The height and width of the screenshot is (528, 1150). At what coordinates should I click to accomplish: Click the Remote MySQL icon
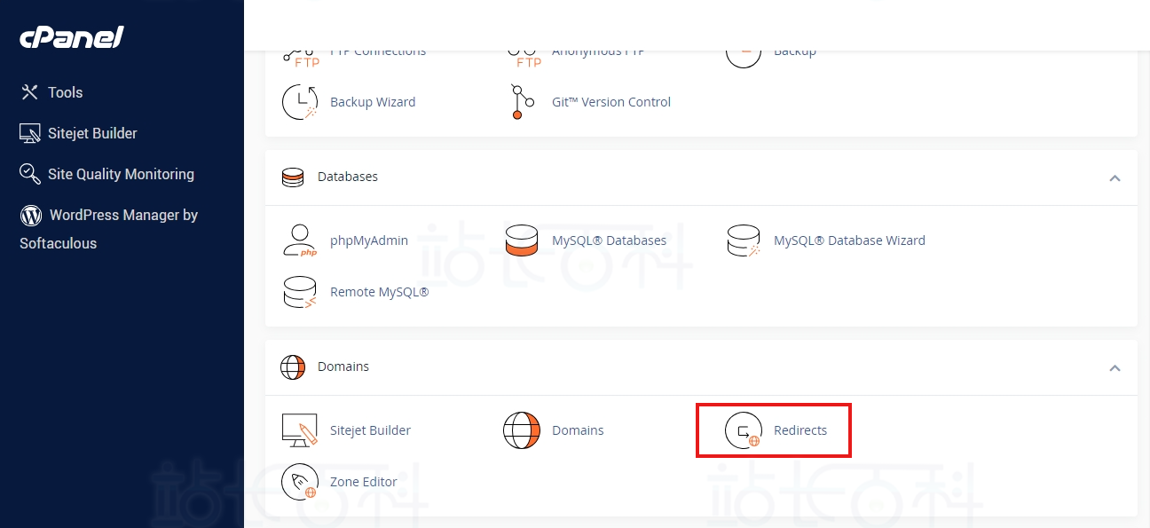click(300, 292)
